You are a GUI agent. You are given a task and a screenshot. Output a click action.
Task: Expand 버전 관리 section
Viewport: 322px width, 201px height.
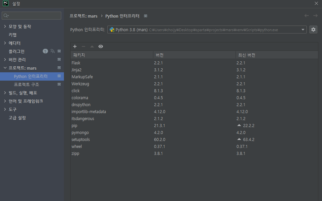tap(5, 60)
